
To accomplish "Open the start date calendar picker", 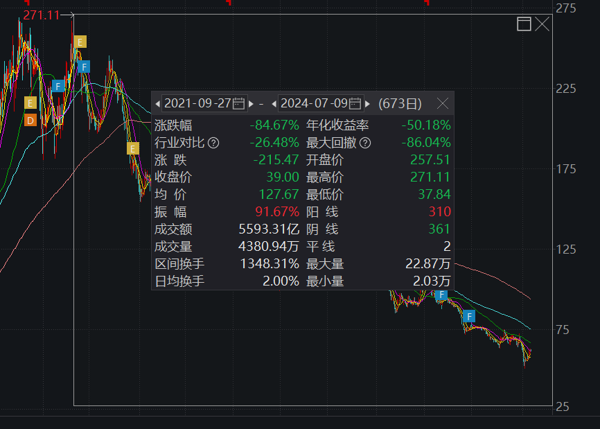I will (238, 104).
